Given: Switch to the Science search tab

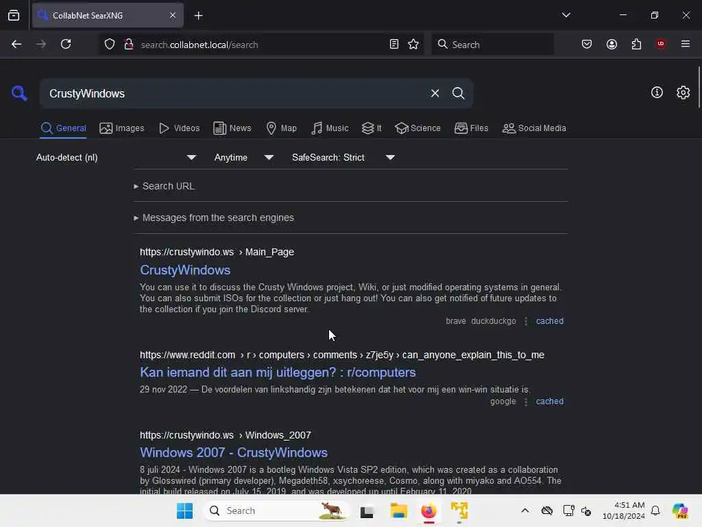Looking at the screenshot, I should pyautogui.click(x=417, y=128).
